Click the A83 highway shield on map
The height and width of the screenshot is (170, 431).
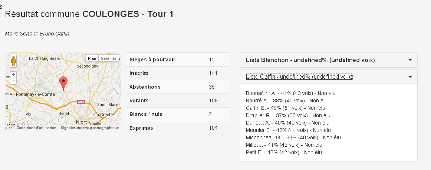coord(81,102)
